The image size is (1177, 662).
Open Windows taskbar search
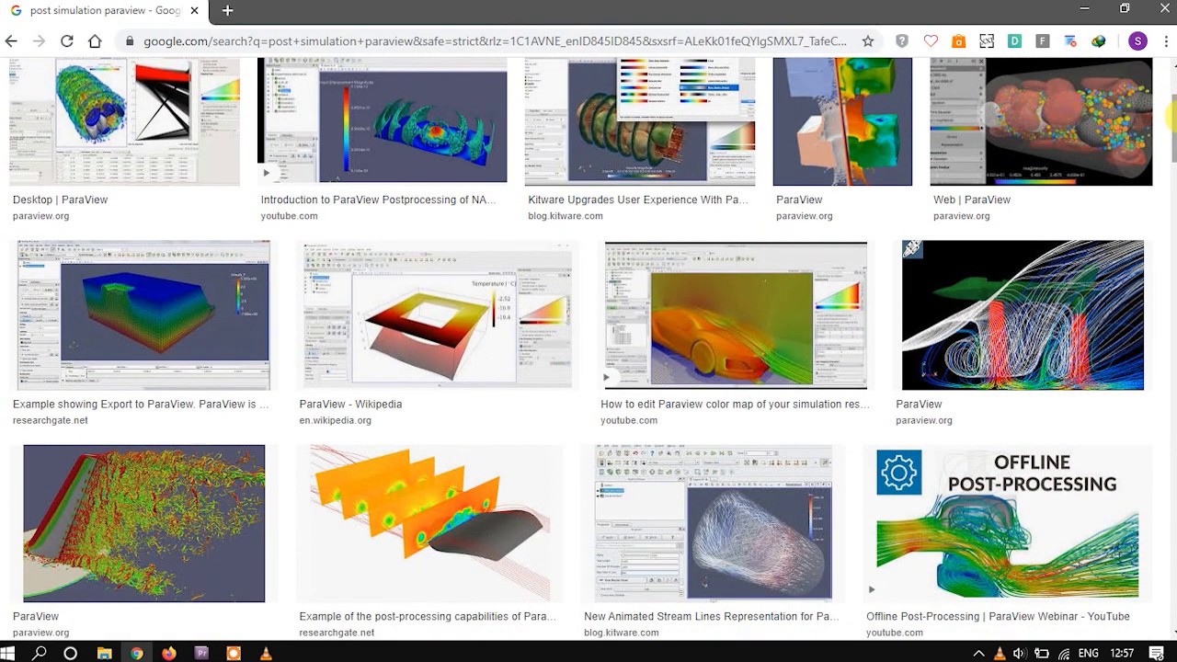40,653
